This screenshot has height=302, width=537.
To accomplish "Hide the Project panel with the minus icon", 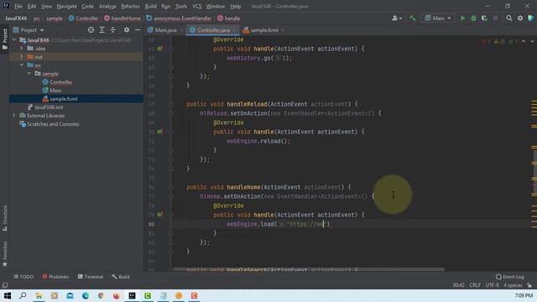I will pyautogui.click(x=138, y=30).
